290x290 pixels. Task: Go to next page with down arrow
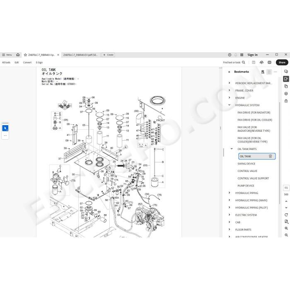click(x=286, y=208)
